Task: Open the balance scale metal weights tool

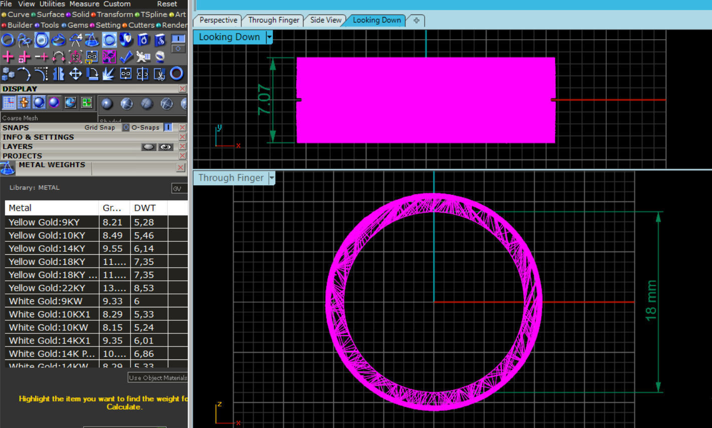Action: (x=92, y=40)
